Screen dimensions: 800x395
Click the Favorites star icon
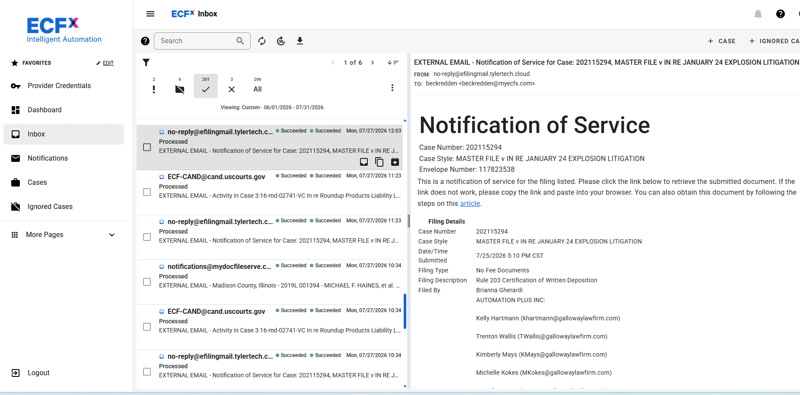(x=15, y=63)
